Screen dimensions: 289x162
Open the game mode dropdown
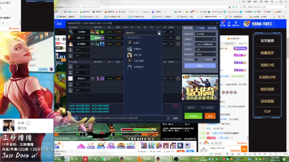(205, 44)
